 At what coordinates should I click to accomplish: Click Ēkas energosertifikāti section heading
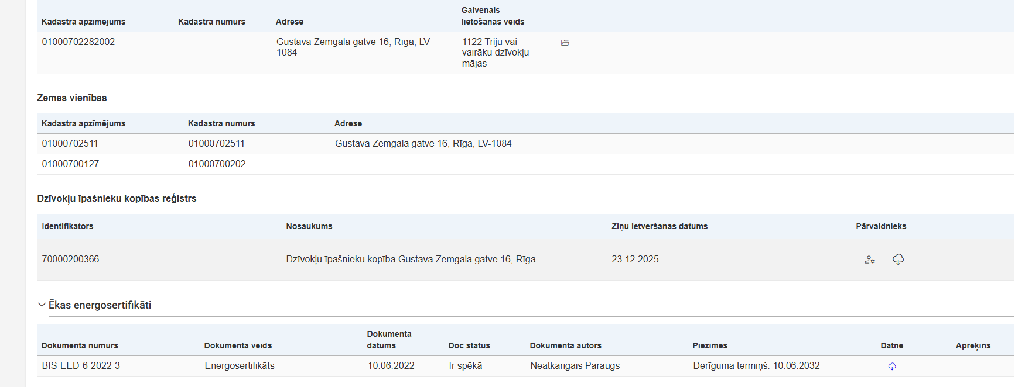(100, 305)
